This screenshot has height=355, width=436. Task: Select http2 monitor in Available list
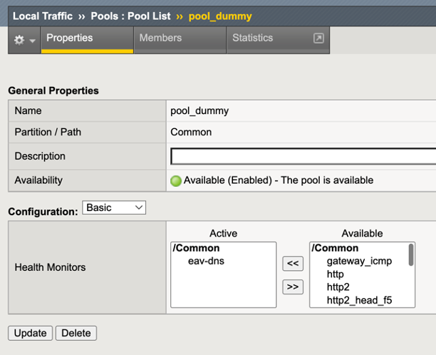coord(338,287)
